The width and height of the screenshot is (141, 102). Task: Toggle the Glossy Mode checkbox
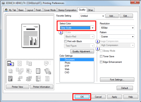coord(101,51)
